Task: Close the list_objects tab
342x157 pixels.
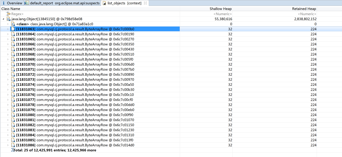Action: 145,3
